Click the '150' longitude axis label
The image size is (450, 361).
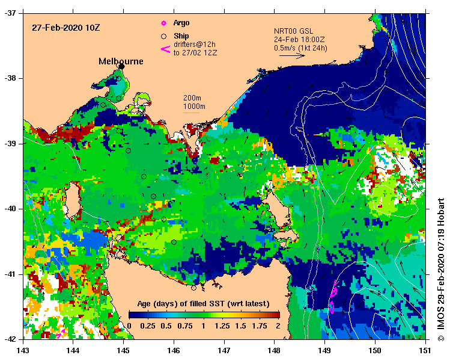[375, 350]
